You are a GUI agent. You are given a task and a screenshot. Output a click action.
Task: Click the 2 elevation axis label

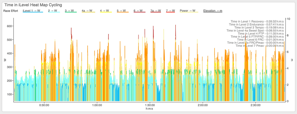click(288, 85)
